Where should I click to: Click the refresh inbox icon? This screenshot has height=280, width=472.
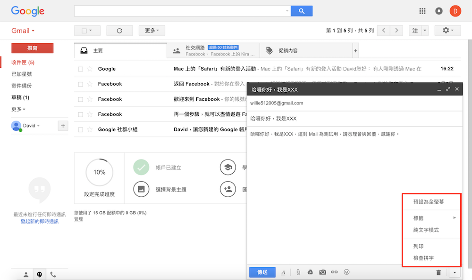pyautogui.click(x=119, y=31)
